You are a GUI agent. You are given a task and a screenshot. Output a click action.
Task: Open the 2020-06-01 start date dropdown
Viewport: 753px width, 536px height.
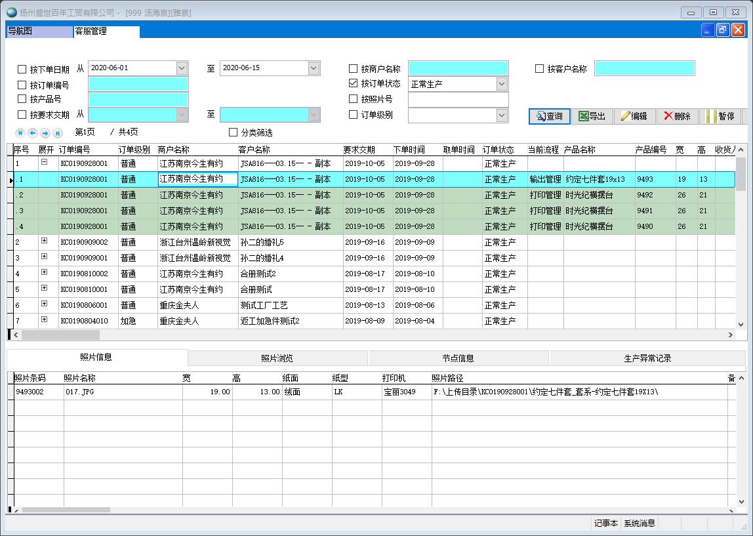pos(182,68)
